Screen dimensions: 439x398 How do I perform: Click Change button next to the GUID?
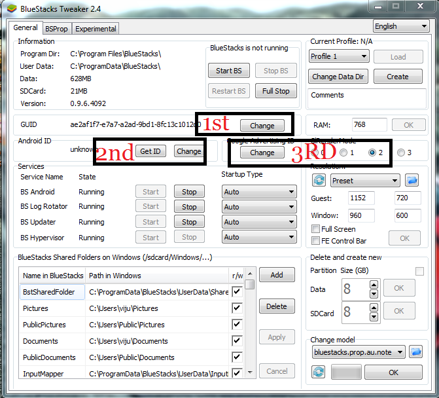coord(262,126)
